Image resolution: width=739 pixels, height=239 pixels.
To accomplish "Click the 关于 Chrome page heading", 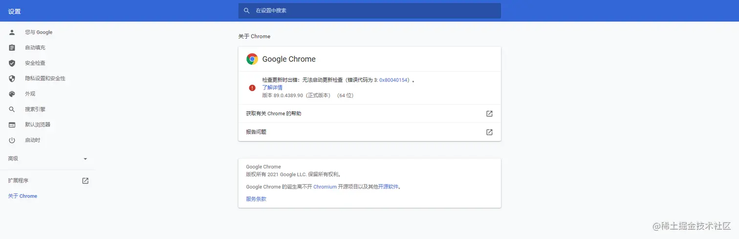I will click(254, 37).
